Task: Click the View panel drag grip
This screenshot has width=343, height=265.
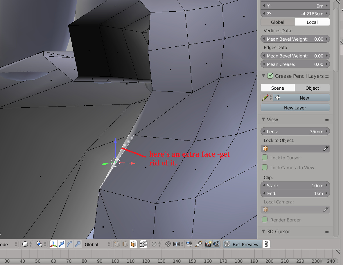Action: (x=327, y=120)
